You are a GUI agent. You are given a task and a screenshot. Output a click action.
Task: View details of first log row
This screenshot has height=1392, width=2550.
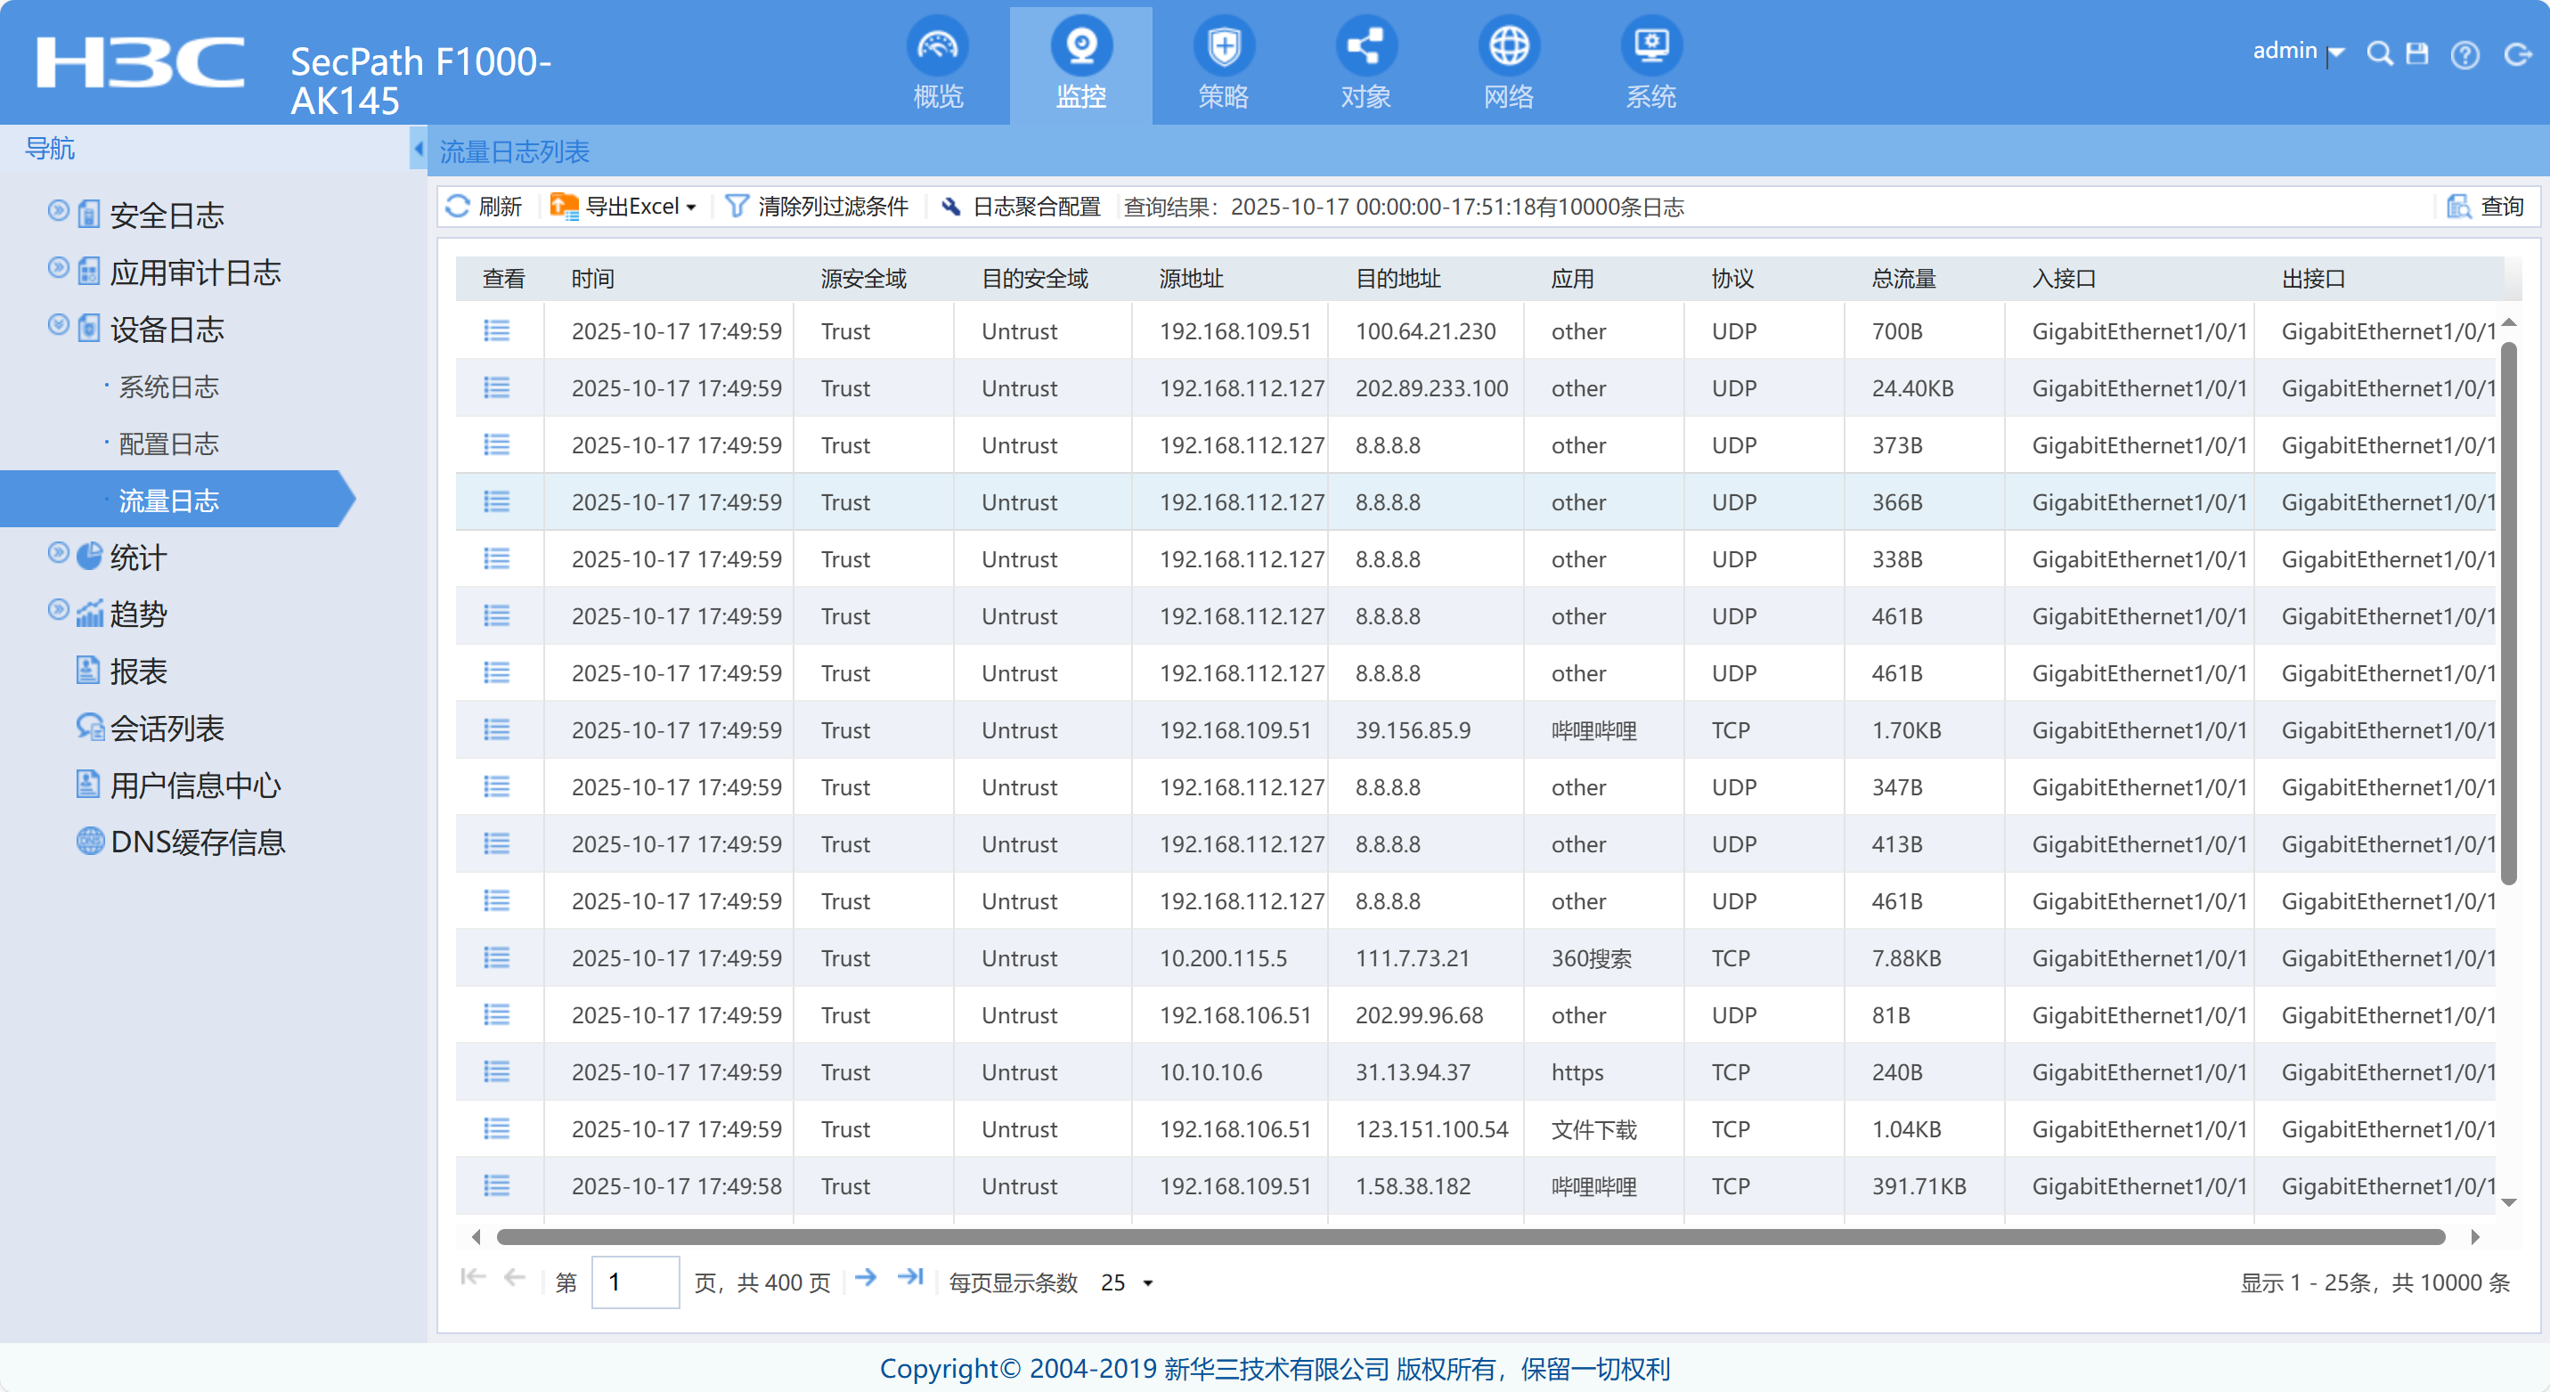coord(496,330)
